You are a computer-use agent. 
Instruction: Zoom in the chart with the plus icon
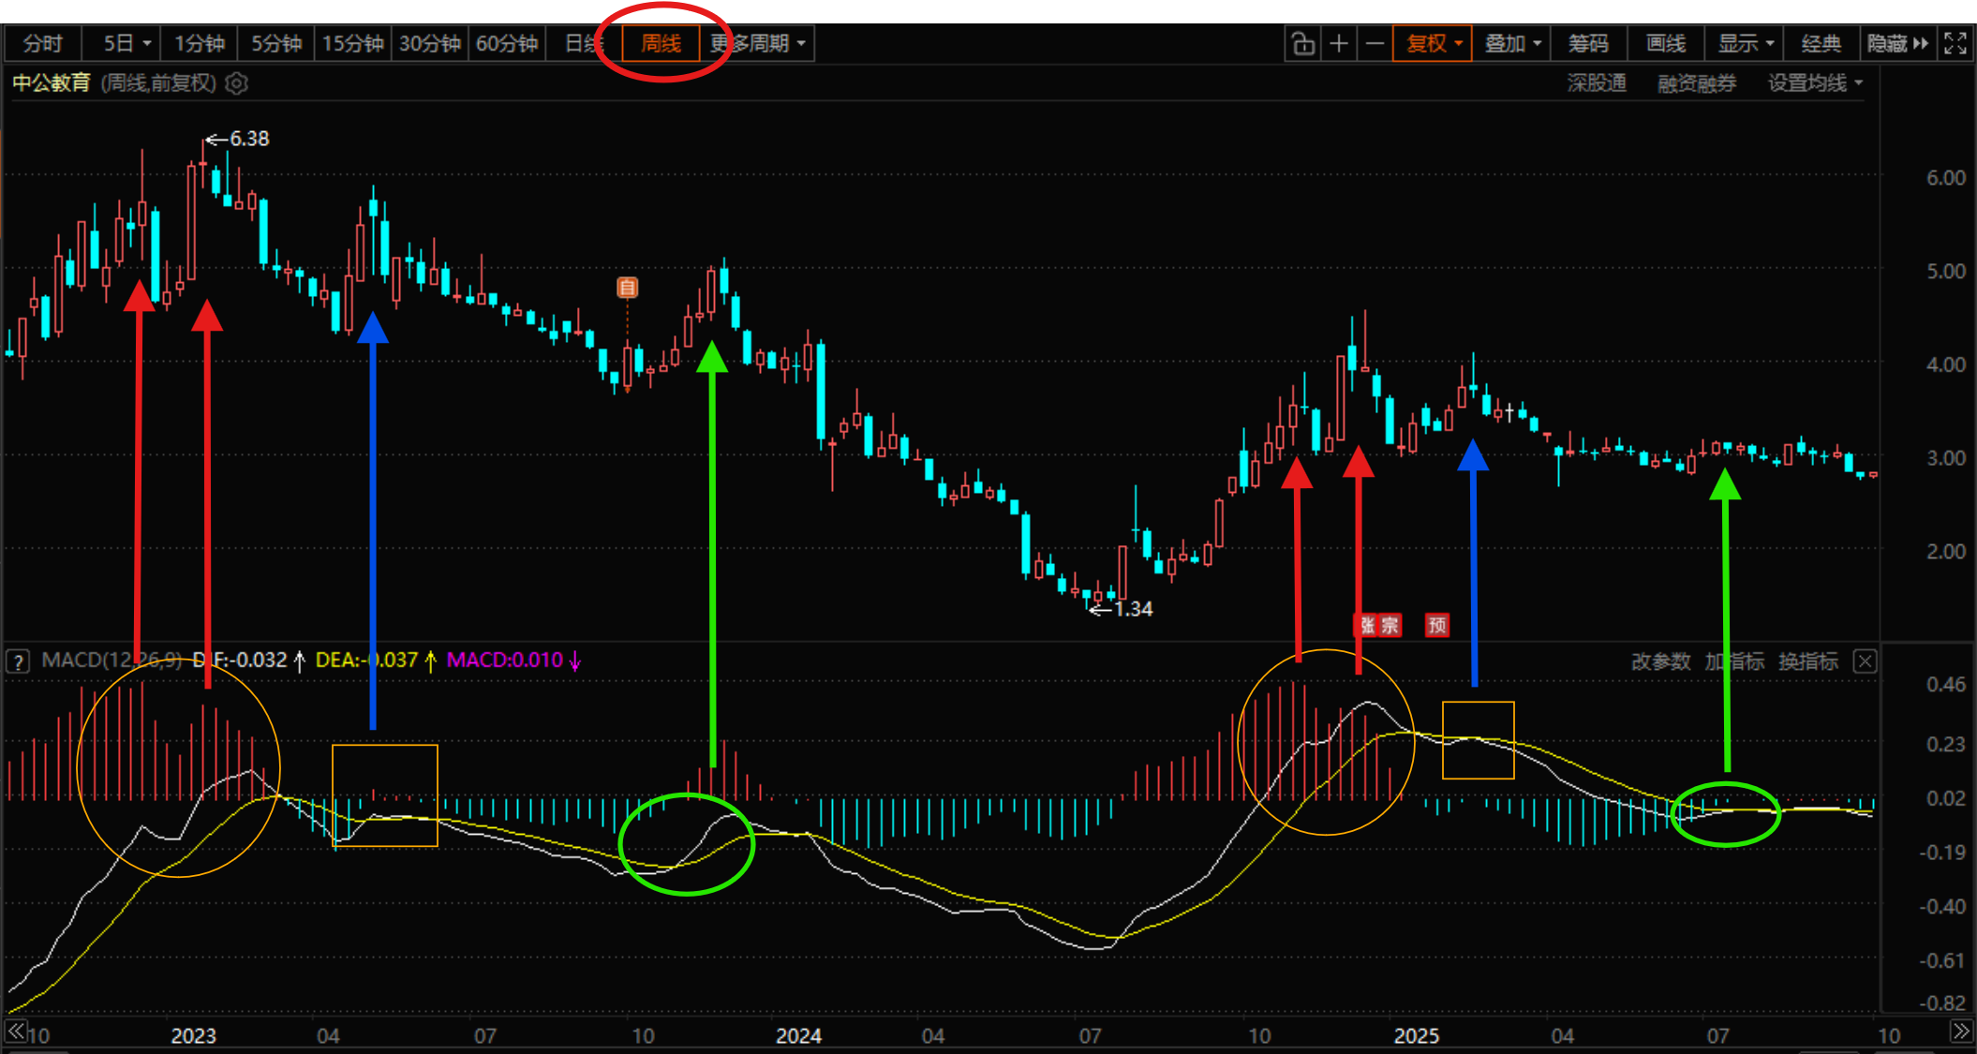pyautogui.click(x=1339, y=44)
